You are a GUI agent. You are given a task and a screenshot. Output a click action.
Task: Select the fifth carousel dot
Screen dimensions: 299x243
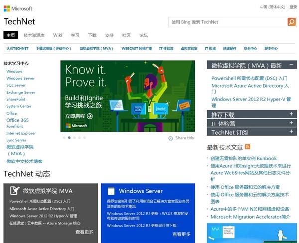[85, 138]
